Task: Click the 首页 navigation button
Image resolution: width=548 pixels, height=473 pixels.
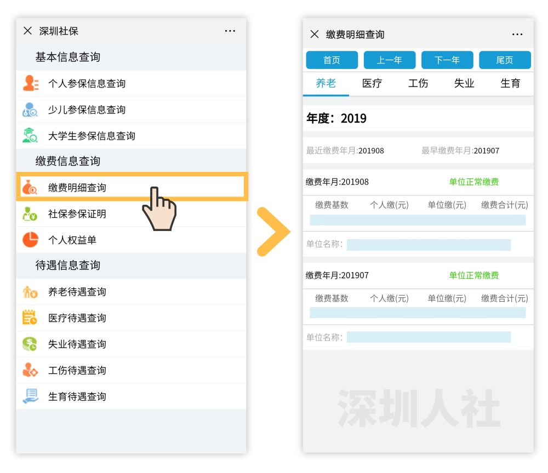Action: [332, 60]
